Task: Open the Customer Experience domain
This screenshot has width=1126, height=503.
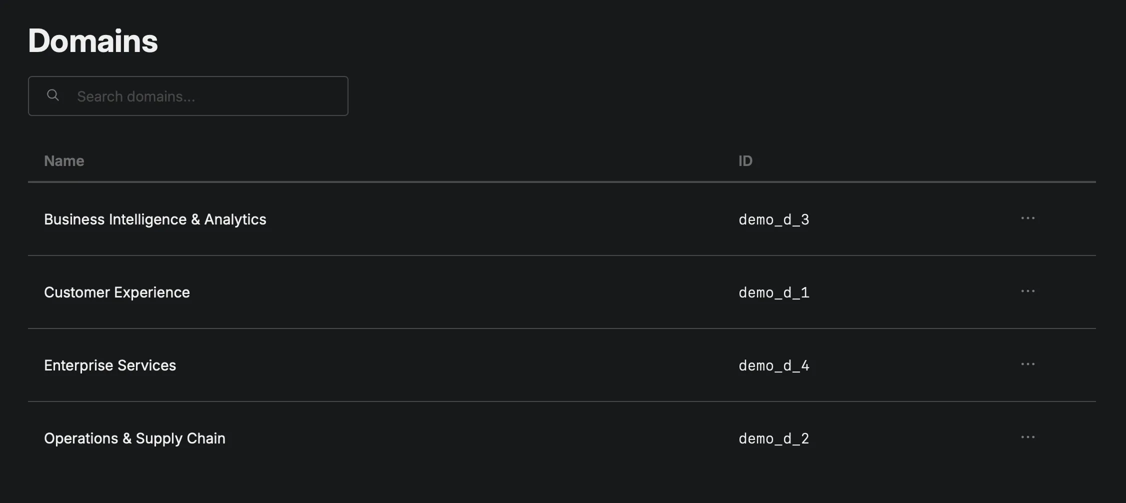Action: tap(117, 292)
